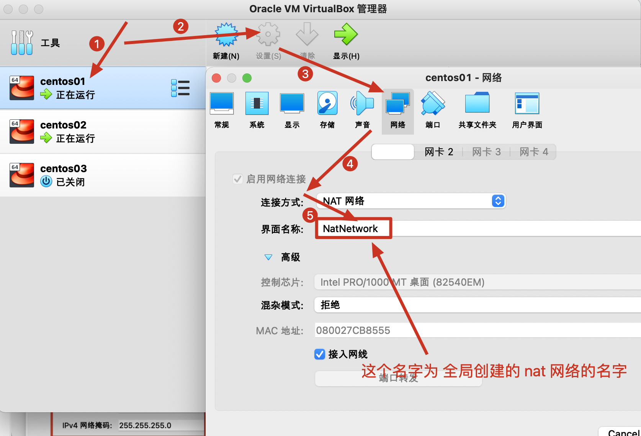Open the NatNetwork name combo box
Image resolution: width=641 pixels, height=436 pixels.
478,229
